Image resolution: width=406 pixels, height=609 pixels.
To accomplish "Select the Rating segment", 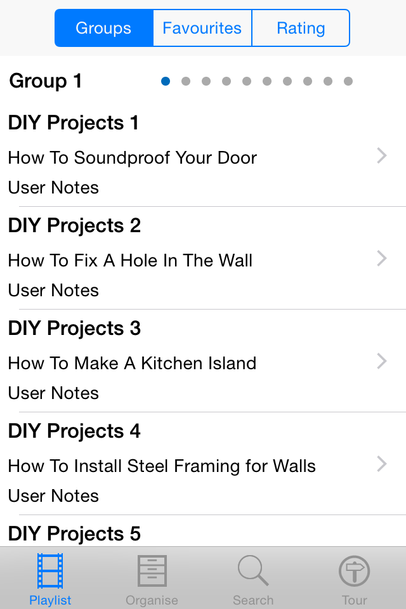I will pos(301,28).
